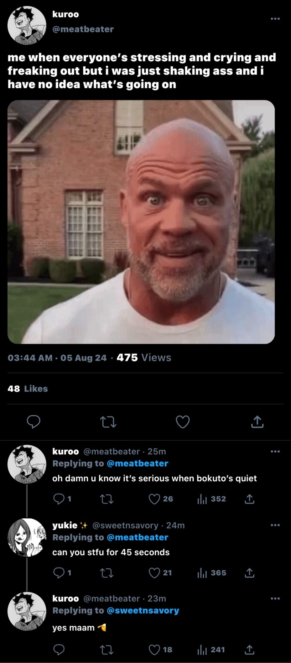Viewport: 291px width, 663px height.
Task: View analytics for 'bokuto's quiet' reply
Action: 202,499
